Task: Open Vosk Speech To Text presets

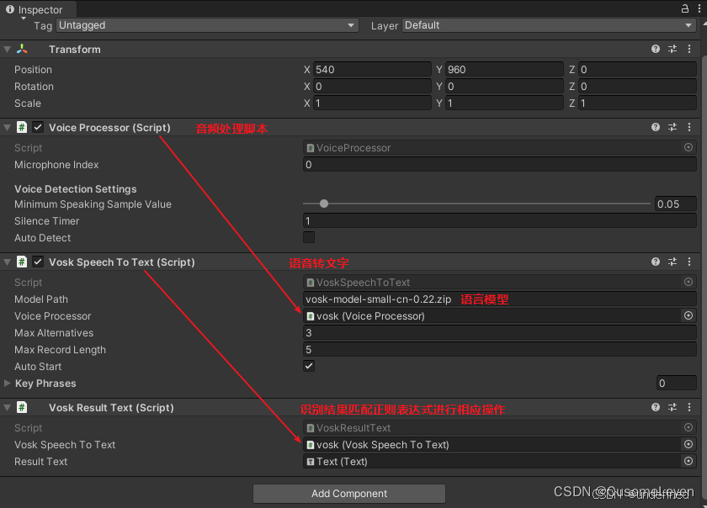Action: 672,262
